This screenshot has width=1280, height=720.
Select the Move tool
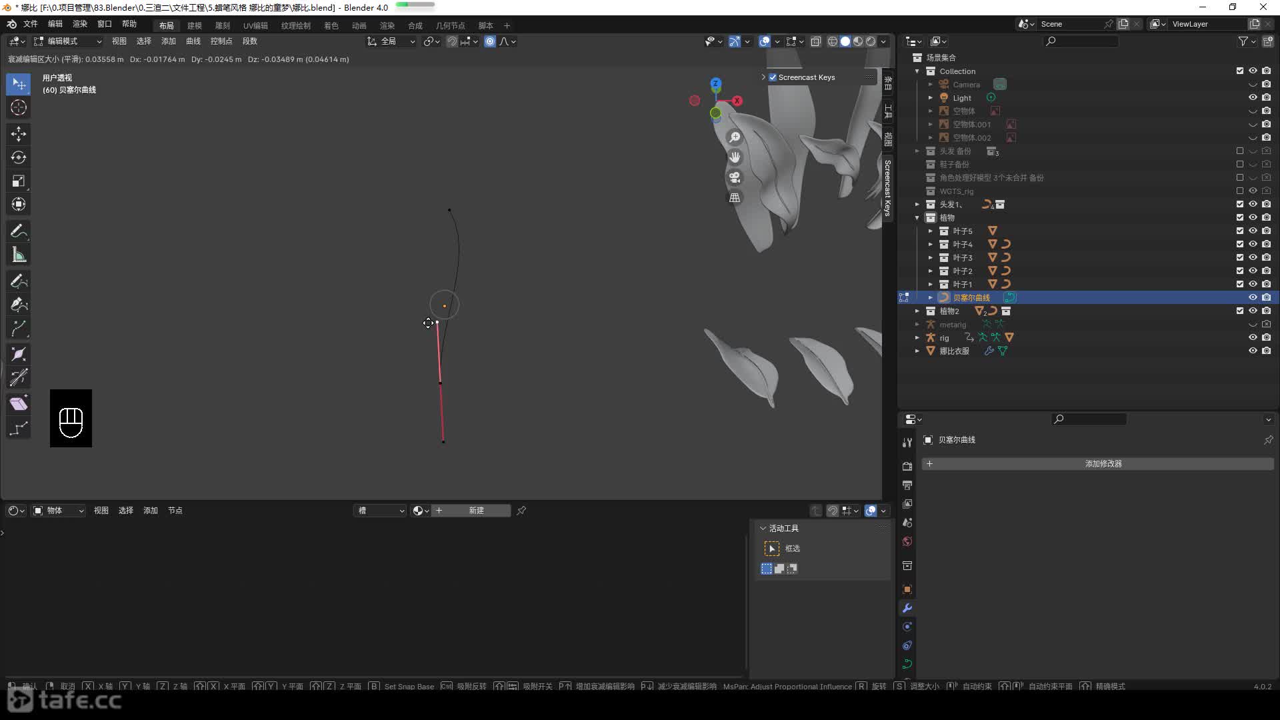click(19, 134)
